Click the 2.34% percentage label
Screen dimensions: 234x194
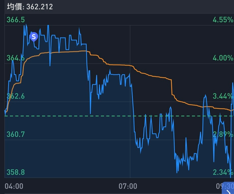tap(223, 172)
